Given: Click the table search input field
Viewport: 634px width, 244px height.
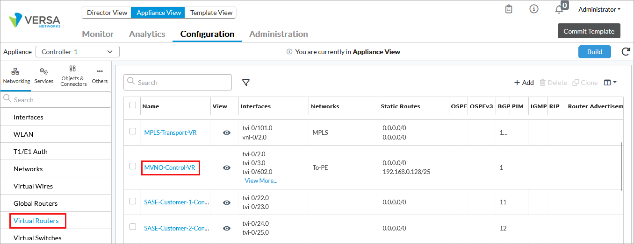Looking at the screenshot, I should pyautogui.click(x=178, y=83).
